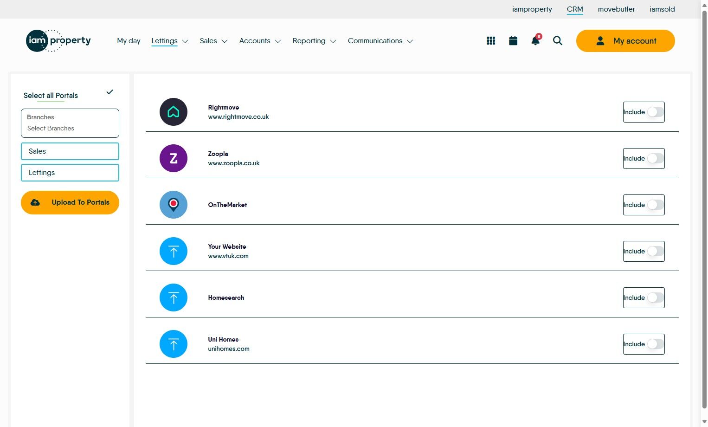Image resolution: width=708 pixels, height=427 pixels.
Task: Open the Branches select dropdown
Action: [x=70, y=123]
